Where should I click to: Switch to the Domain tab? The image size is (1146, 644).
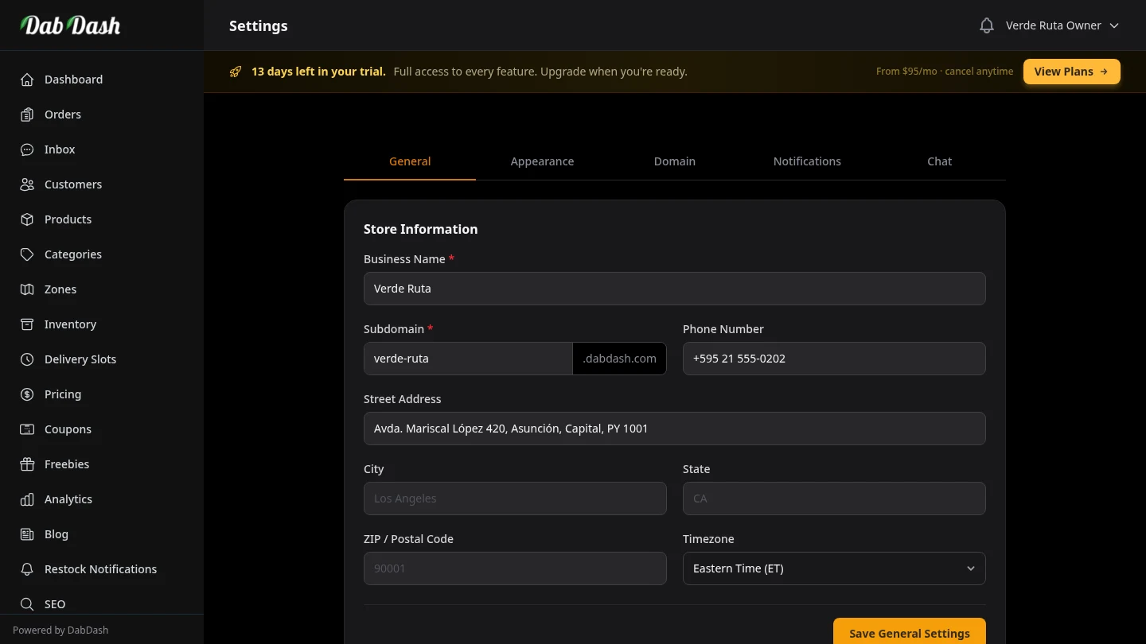coord(674,161)
